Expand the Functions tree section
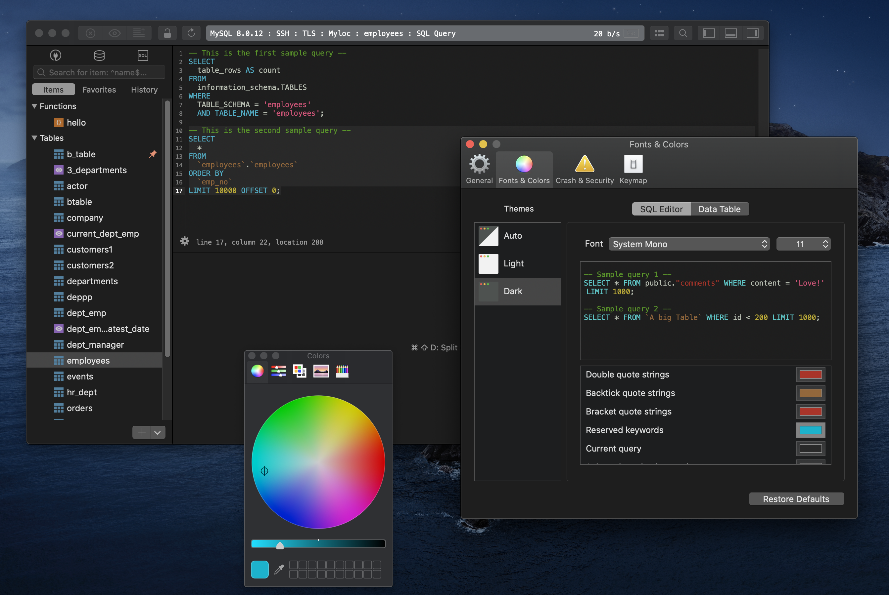Image resolution: width=889 pixels, height=595 pixels. [36, 105]
